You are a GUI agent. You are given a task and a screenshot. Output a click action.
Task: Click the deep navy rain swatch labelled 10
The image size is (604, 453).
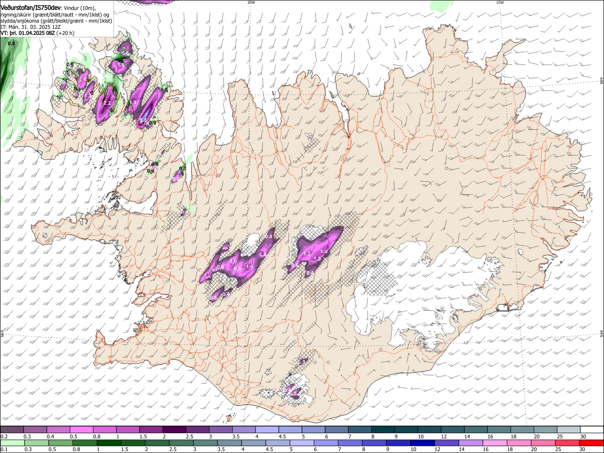[x=422, y=443]
